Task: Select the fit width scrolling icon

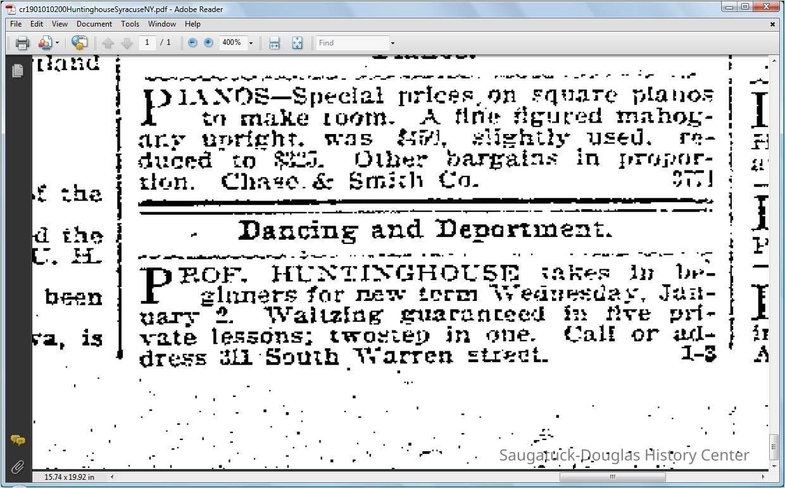Action: [274, 43]
